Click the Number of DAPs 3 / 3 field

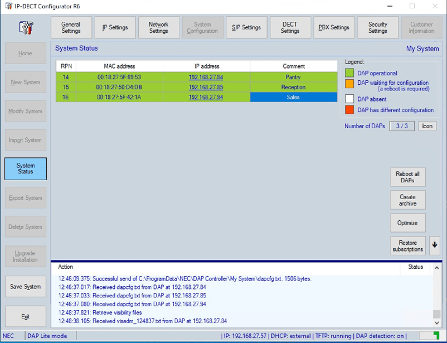tap(402, 126)
